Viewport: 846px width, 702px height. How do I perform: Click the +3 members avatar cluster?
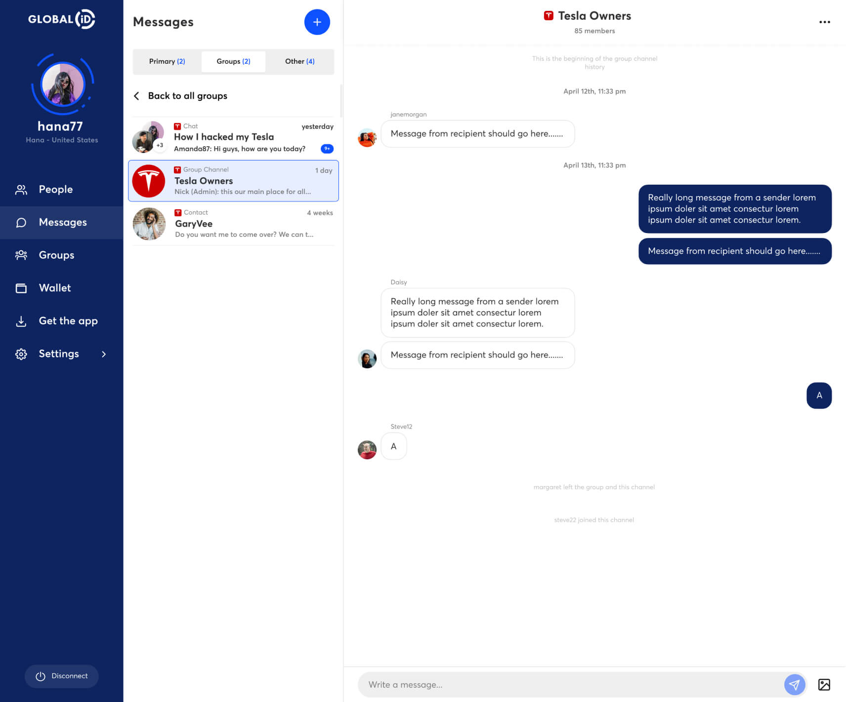click(148, 137)
